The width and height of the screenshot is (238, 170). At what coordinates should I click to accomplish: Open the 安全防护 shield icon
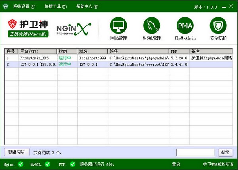218,25
